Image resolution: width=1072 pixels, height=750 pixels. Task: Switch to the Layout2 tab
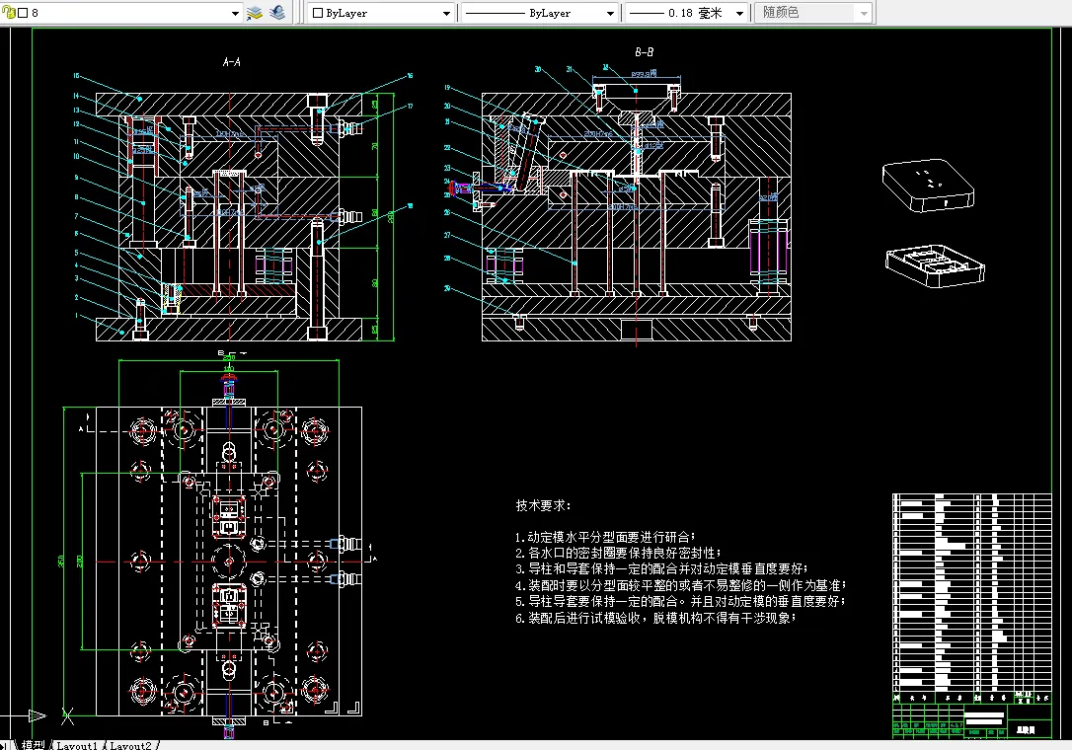tap(130, 745)
